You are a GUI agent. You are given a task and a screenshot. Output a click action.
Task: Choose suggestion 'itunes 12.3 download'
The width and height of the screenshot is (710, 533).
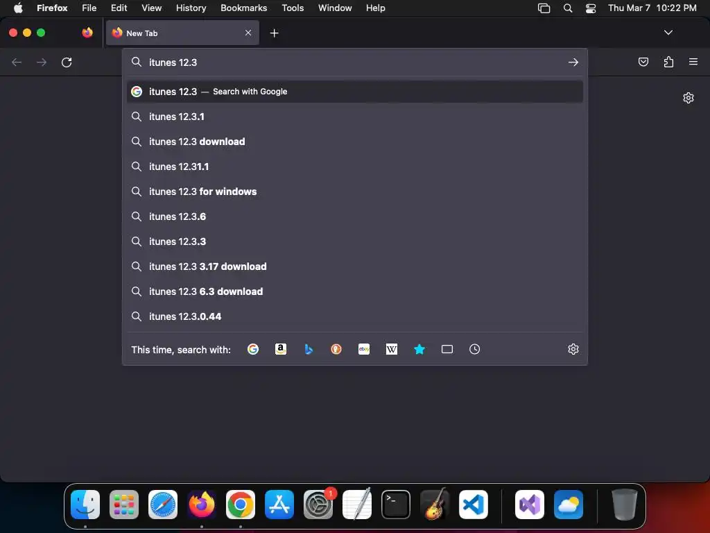(x=354, y=142)
